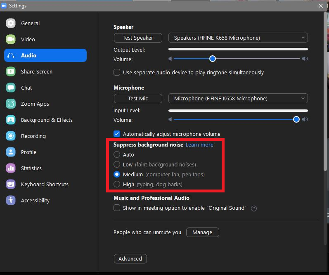This screenshot has height=275, width=329.
Task: Expand the Speaker device dropdown
Action: (238, 38)
